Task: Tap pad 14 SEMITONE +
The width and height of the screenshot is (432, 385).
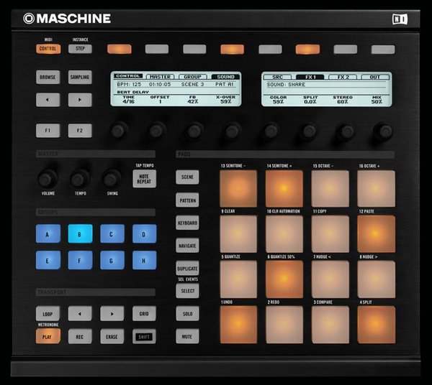Action: pos(284,188)
